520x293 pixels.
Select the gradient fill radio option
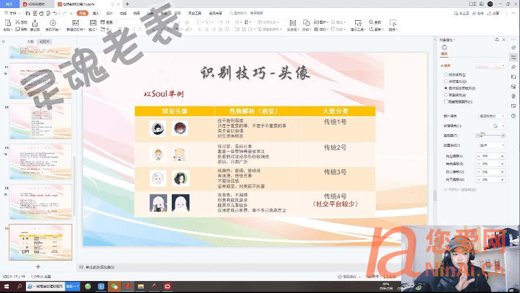[x=446, y=81]
